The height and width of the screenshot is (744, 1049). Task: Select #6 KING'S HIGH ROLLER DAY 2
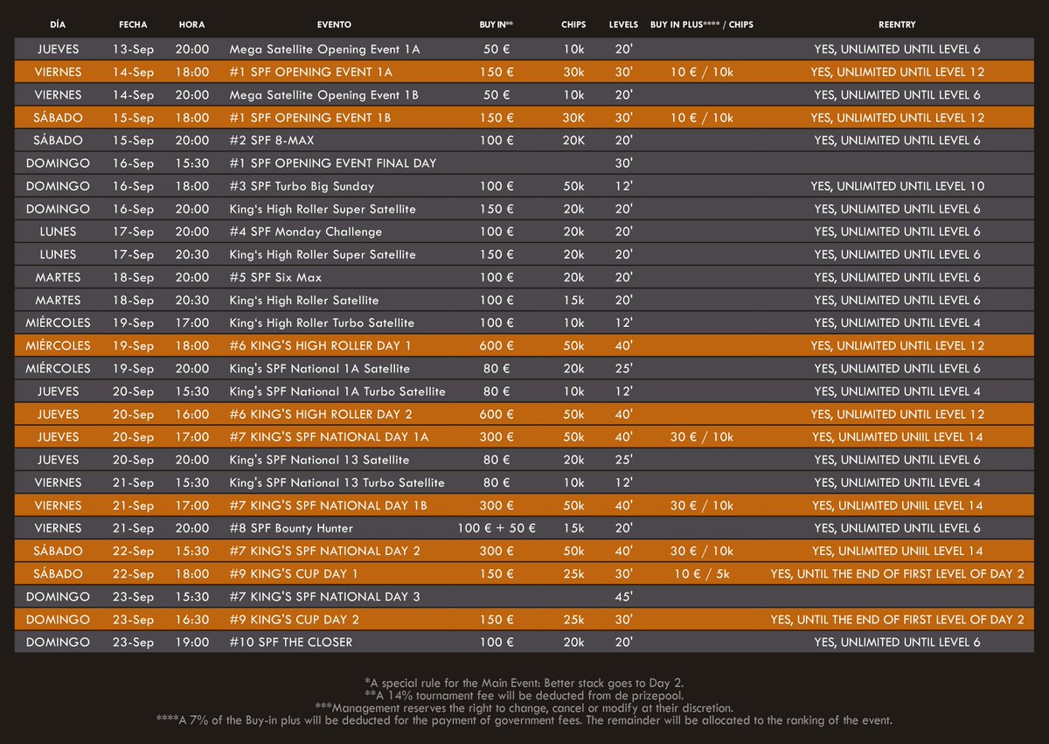coord(320,414)
